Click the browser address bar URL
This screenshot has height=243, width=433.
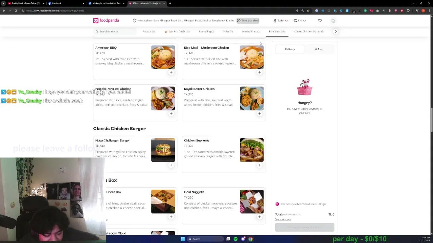click(x=55, y=10)
